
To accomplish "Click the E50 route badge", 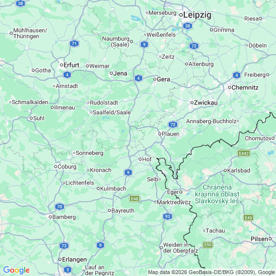I will (208, 245).
